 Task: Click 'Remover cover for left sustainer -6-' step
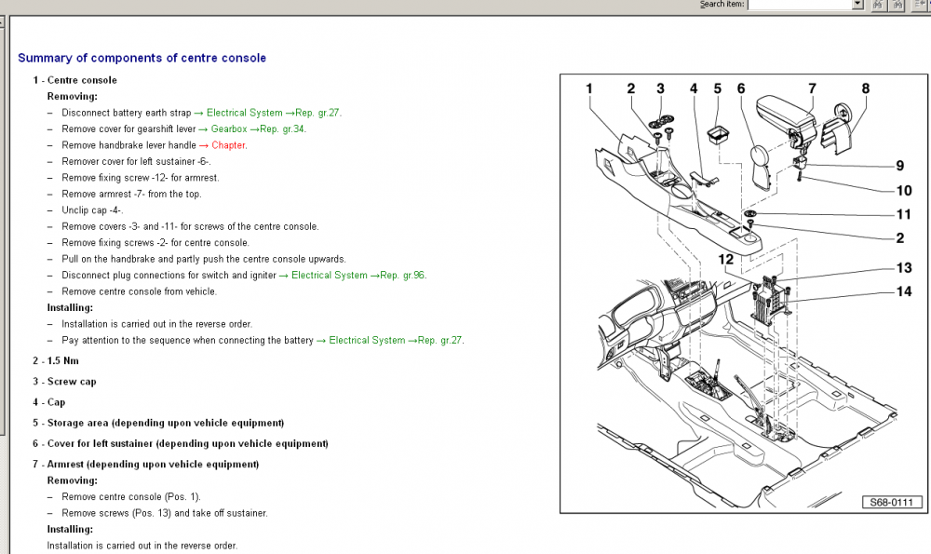click(136, 161)
